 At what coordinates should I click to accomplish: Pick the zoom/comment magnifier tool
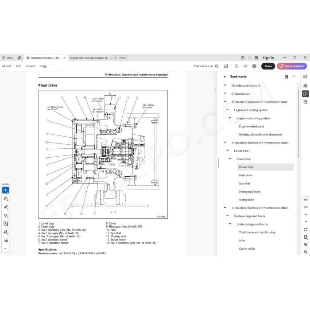click(5, 199)
